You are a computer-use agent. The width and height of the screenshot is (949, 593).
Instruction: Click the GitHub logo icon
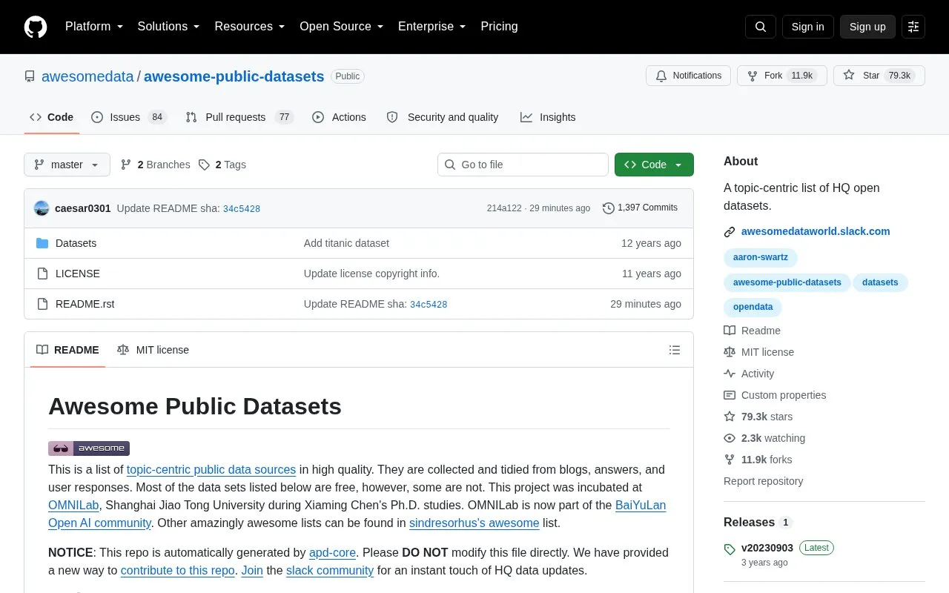pyautogui.click(x=36, y=27)
